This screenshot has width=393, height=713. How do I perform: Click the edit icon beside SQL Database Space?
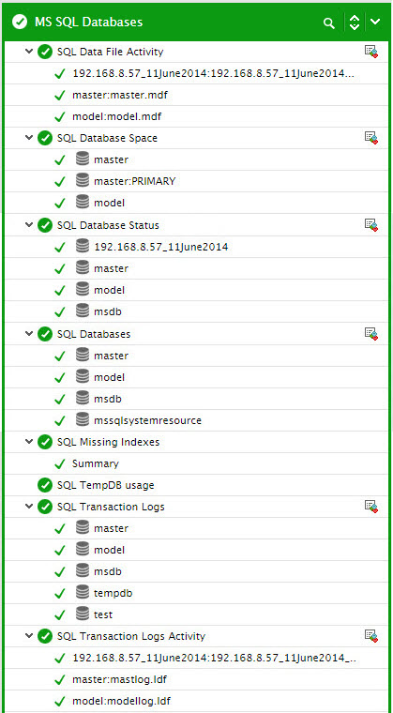click(x=371, y=137)
